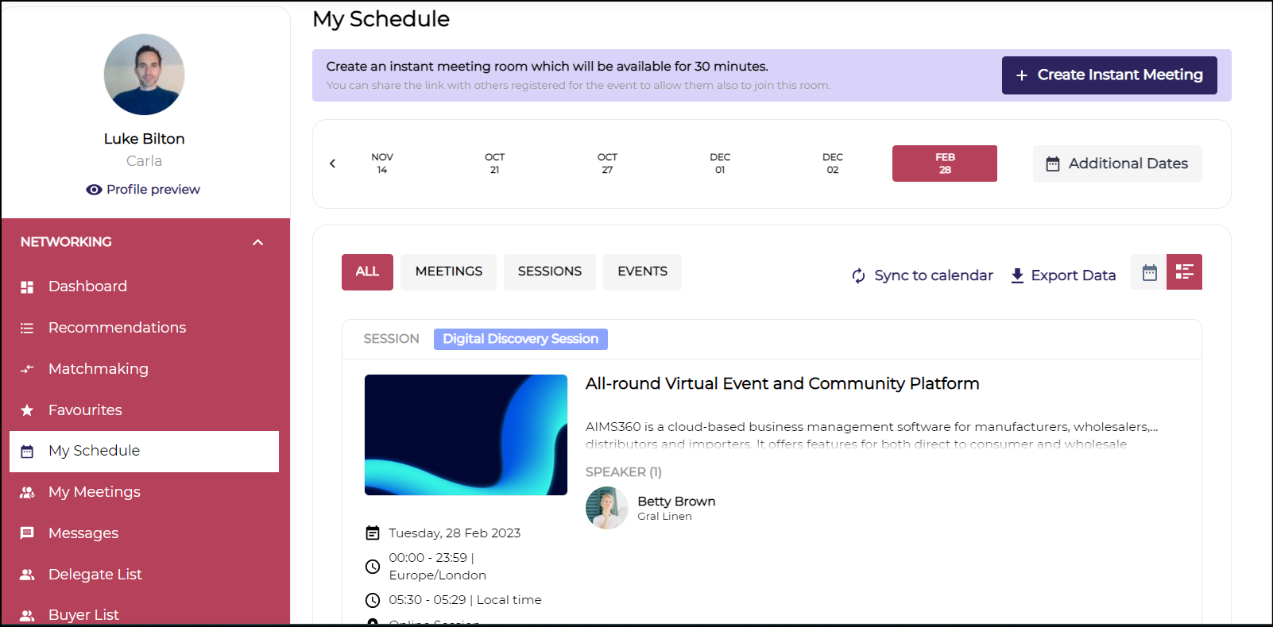Screen dimensions: 1273x627
Task: Click the Sync to calendar icon
Action: click(x=858, y=275)
